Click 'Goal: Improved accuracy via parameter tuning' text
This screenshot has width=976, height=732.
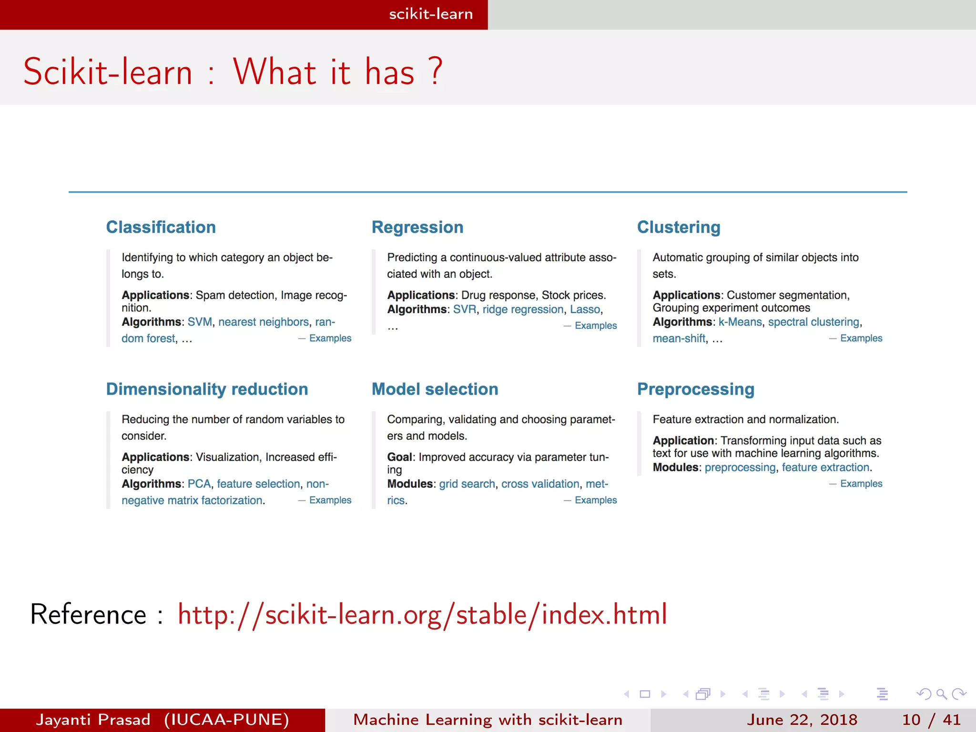point(498,463)
